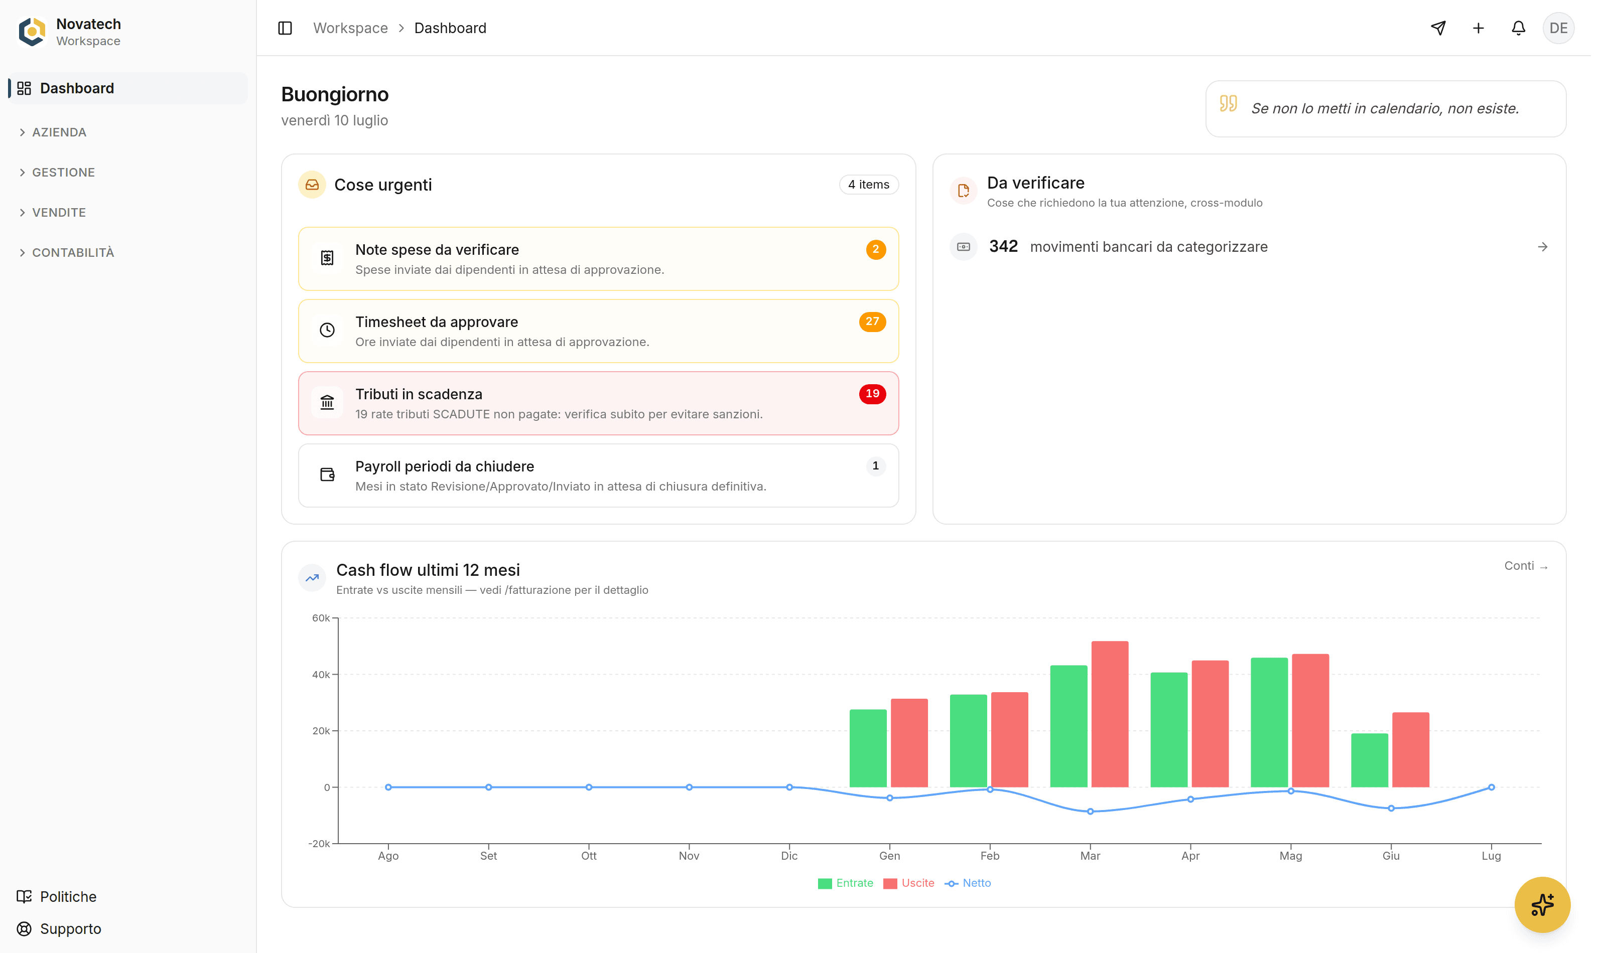Click the Novatech Workspace name in sidebar
The height and width of the screenshot is (953, 1606).
pyautogui.click(x=89, y=32)
